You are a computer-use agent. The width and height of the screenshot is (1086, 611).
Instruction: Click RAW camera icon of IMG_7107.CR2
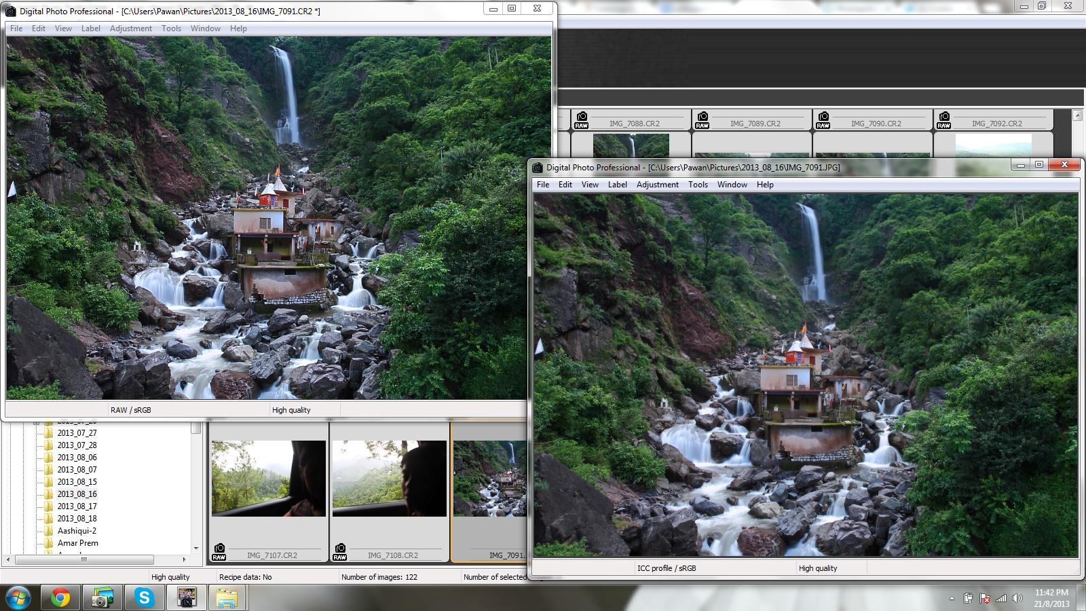pos(219,552)
